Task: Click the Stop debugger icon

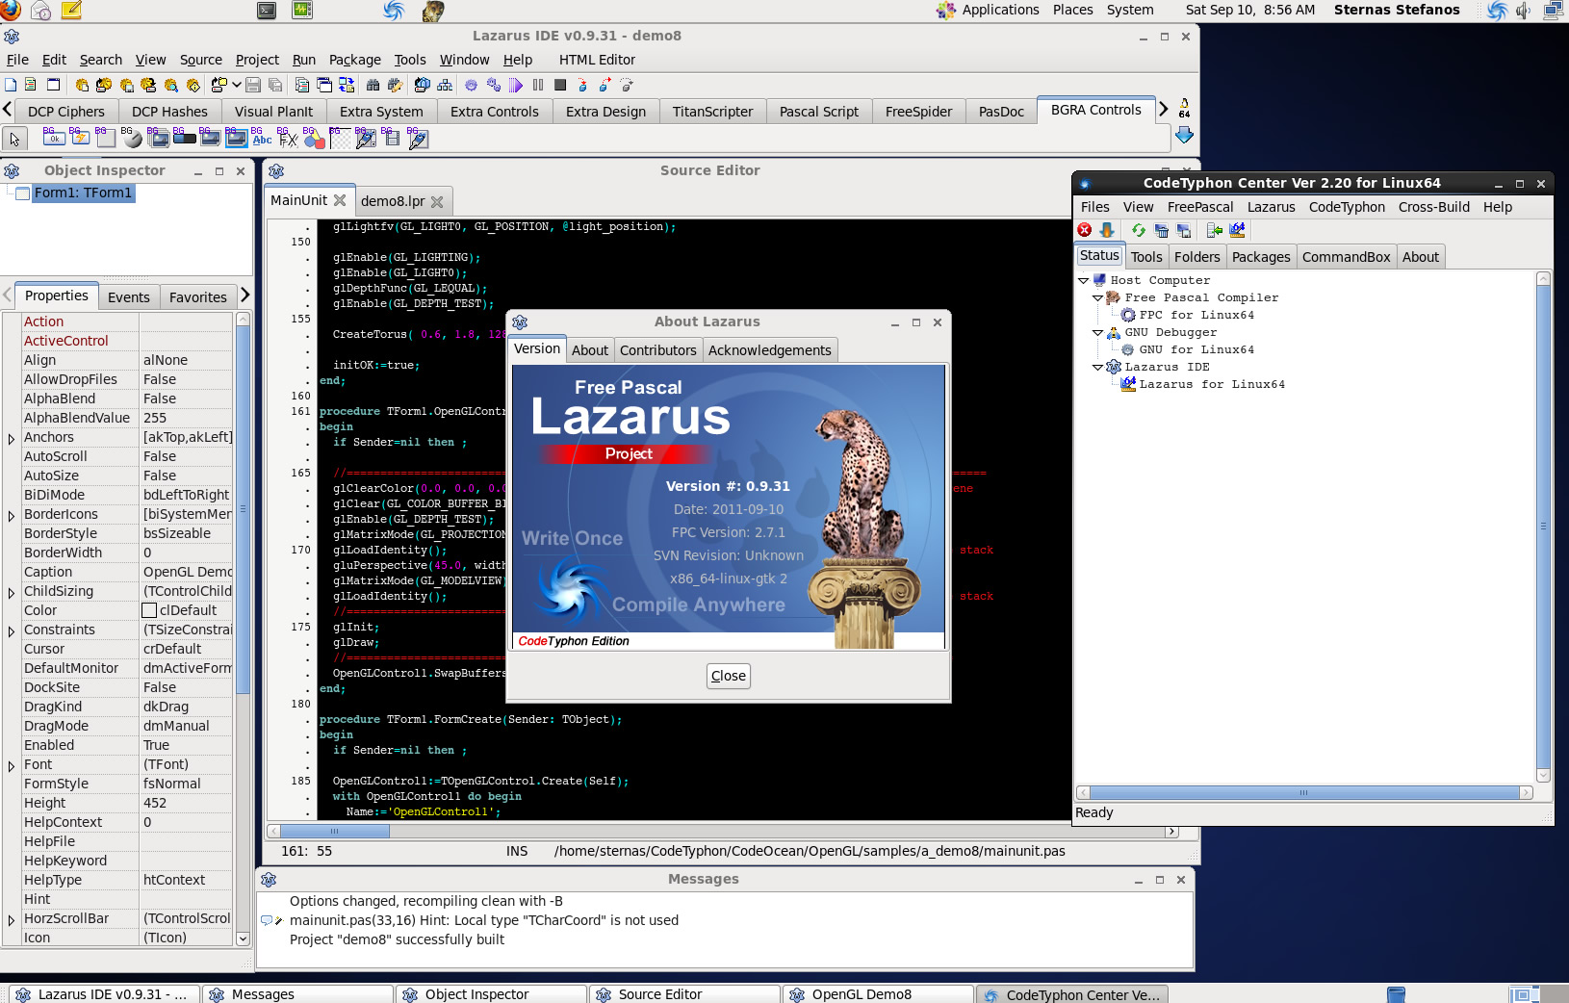Action: pos(560,85)
